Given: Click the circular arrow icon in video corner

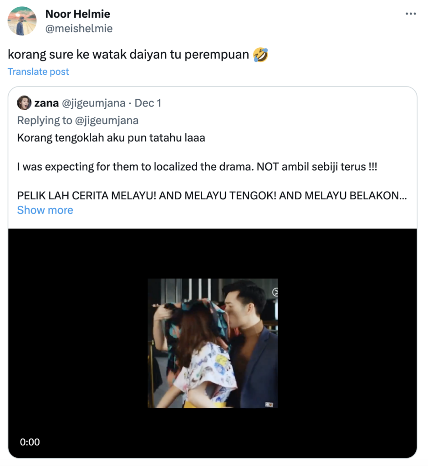Looking at the screenshot, I should pos(275,292).
